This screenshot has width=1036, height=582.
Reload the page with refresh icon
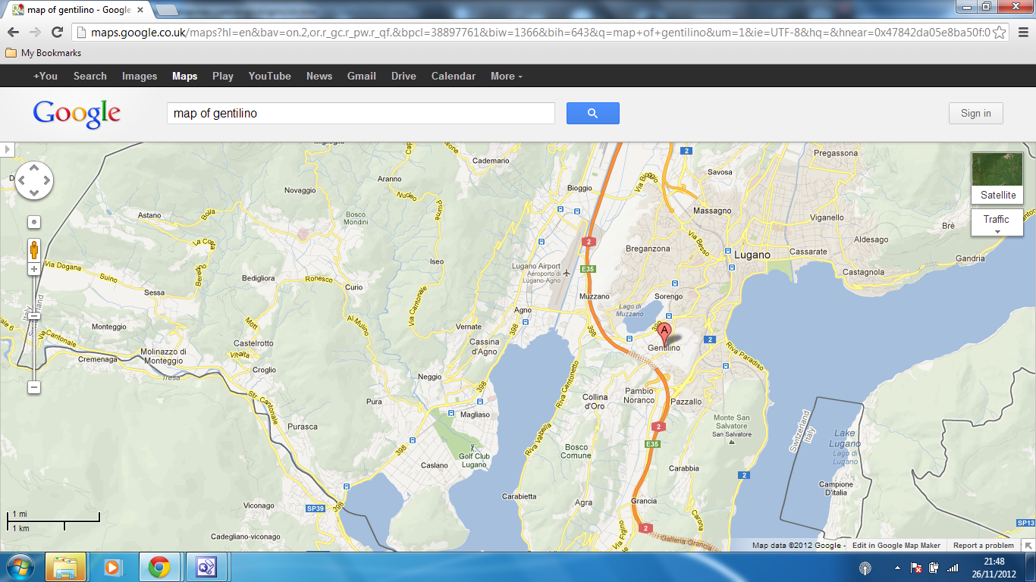point(57,32)
